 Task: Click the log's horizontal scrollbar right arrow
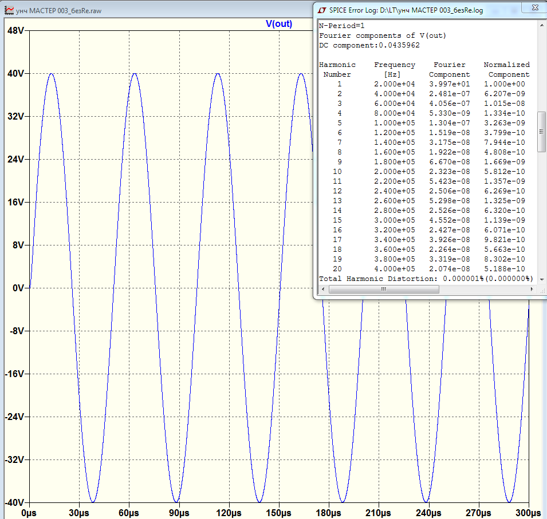pyautogui.click(x=532, y=290)
